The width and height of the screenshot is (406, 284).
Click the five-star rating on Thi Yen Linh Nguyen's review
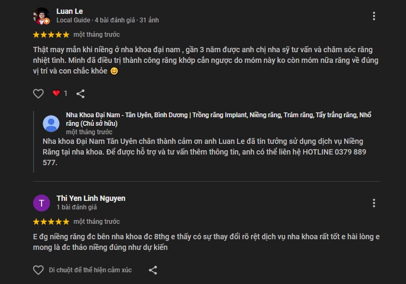(x=51, y=222)
